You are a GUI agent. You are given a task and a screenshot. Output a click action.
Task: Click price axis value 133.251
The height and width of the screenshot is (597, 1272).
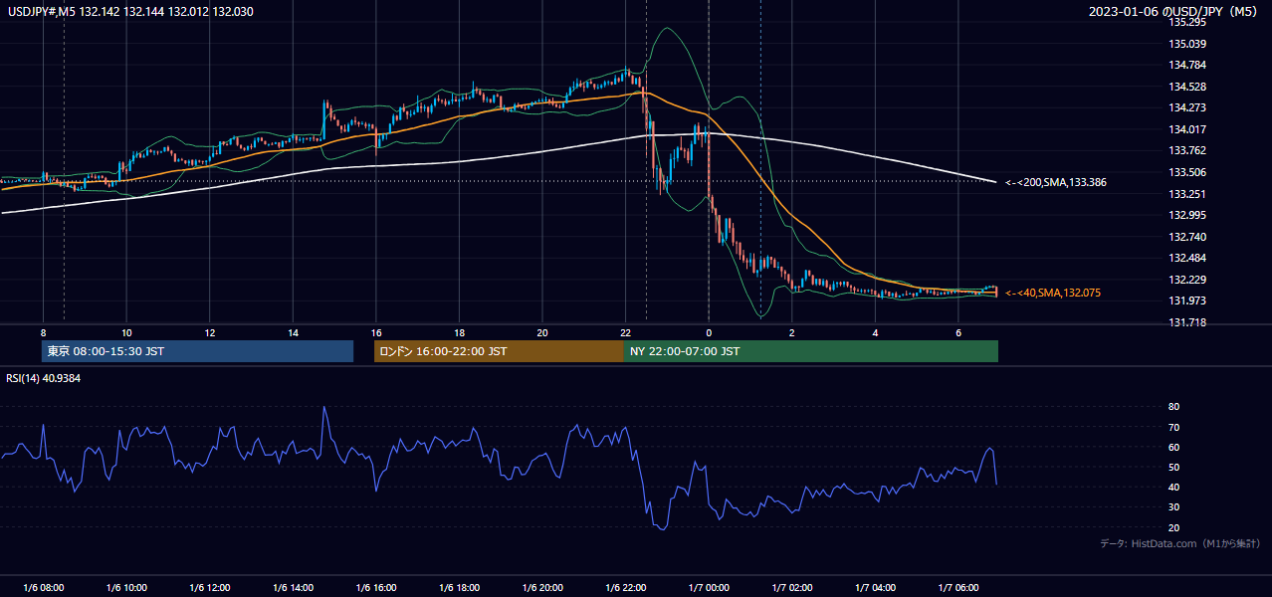[x=1186, y=194]
